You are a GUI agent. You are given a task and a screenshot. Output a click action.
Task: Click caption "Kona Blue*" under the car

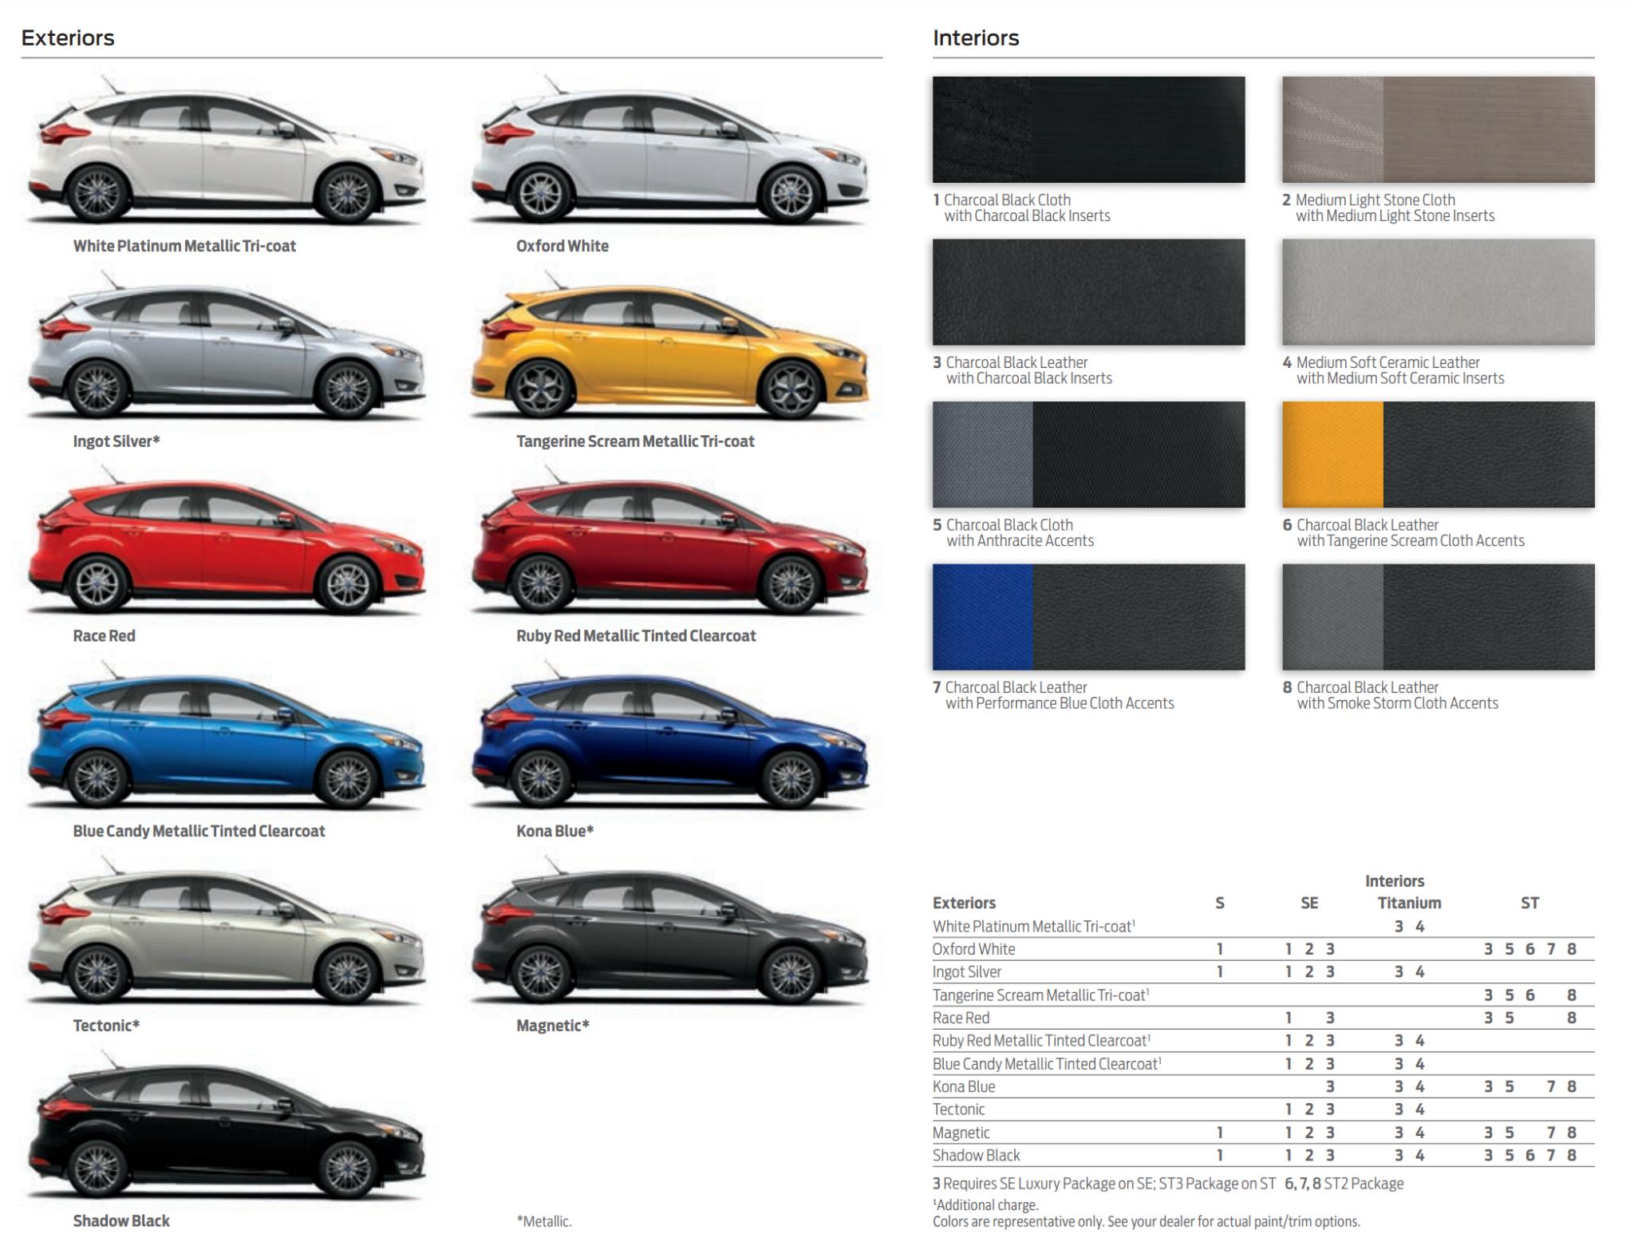[x=555, y=831]
